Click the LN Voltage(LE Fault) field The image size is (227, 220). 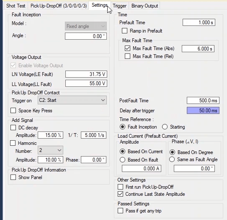point(86,74)
